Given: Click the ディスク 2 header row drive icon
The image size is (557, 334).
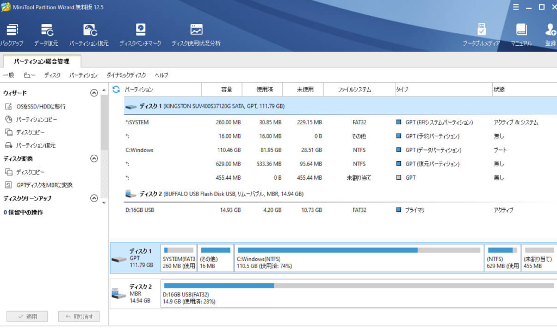Looking at the screenshot, I should [131, 194].
